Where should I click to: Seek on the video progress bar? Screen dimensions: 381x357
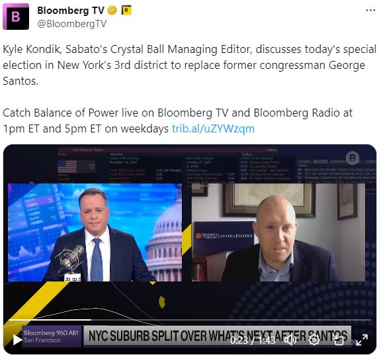pos(190,320)
